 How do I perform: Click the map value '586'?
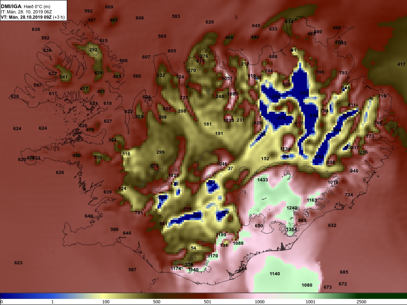pos(114,229)
